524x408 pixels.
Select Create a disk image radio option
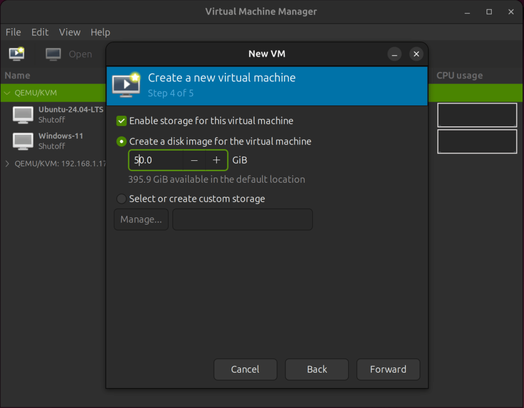(x=122, y=141)
